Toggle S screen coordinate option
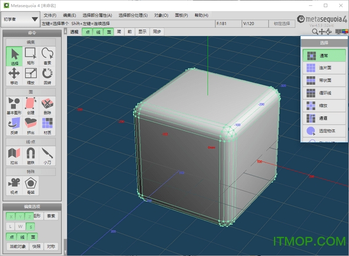This screenshot has width=349, height=256. (x=30, y=226)
